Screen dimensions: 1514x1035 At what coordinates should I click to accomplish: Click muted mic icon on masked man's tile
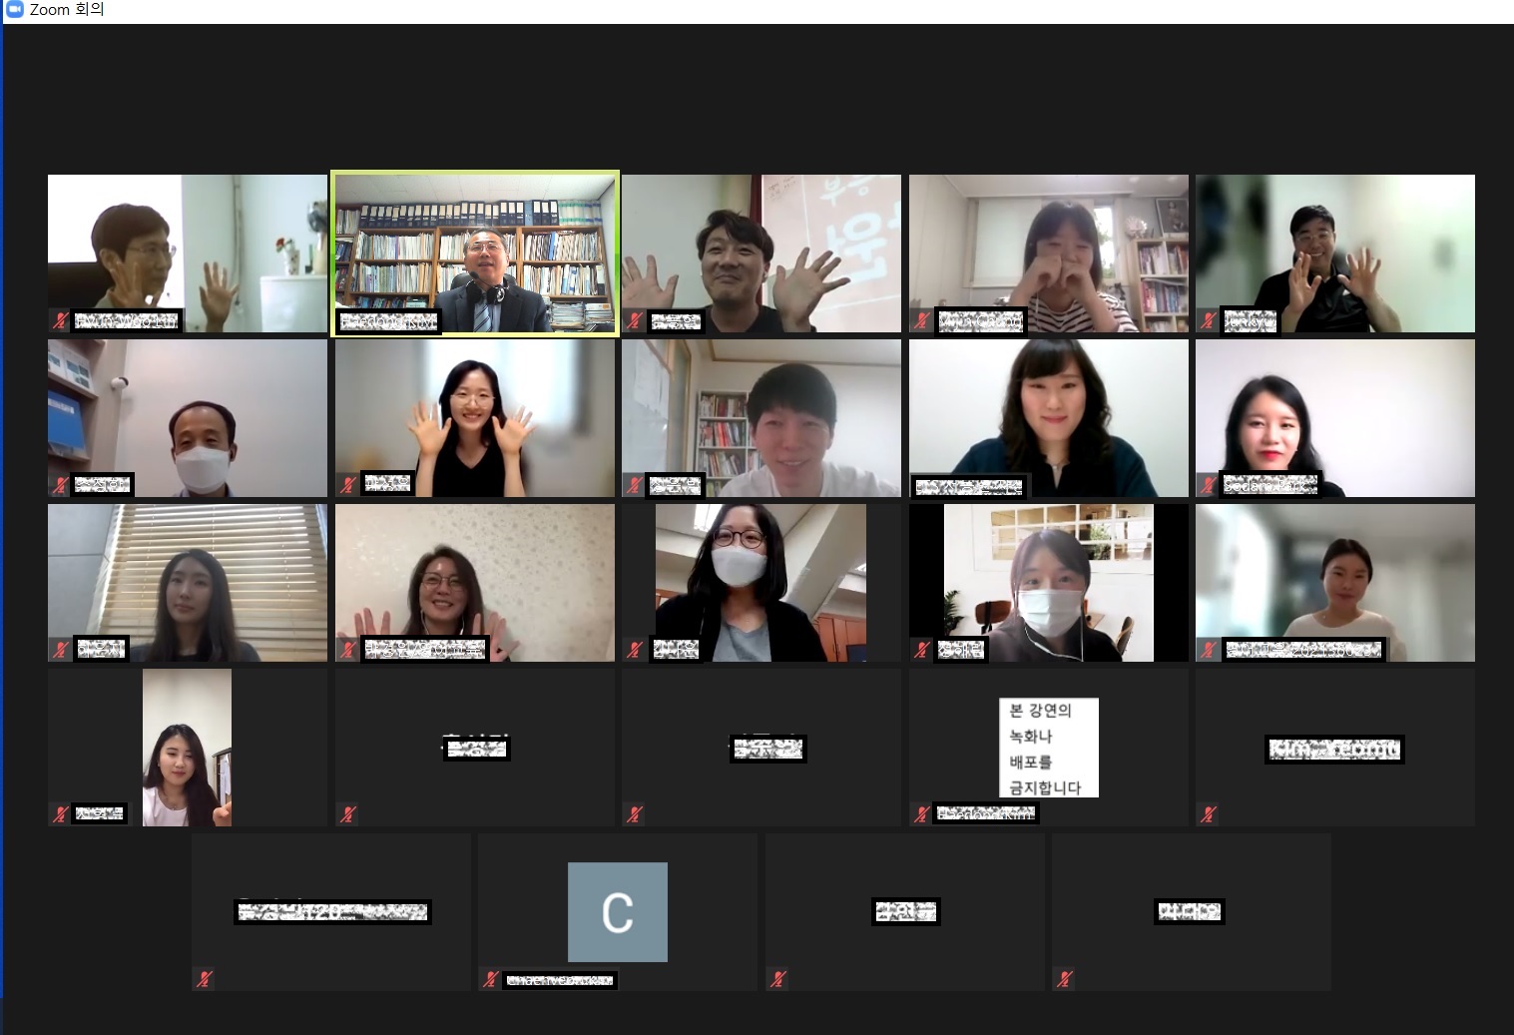[x=61, y=485]
